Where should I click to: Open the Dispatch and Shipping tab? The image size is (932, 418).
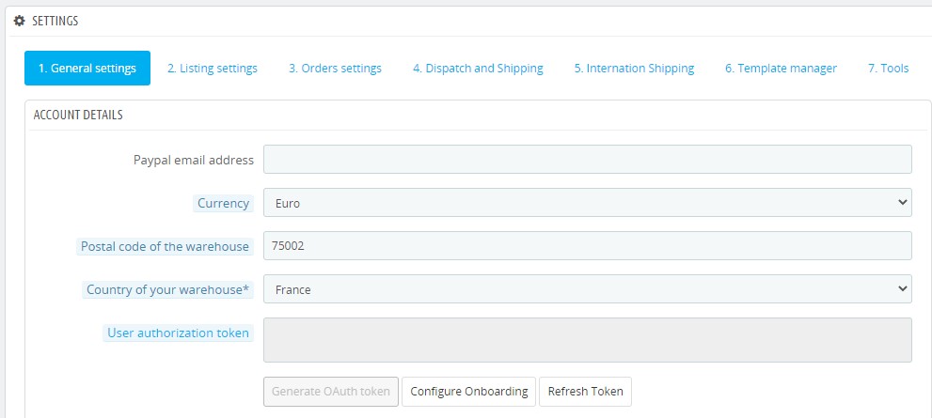point(478,69)
